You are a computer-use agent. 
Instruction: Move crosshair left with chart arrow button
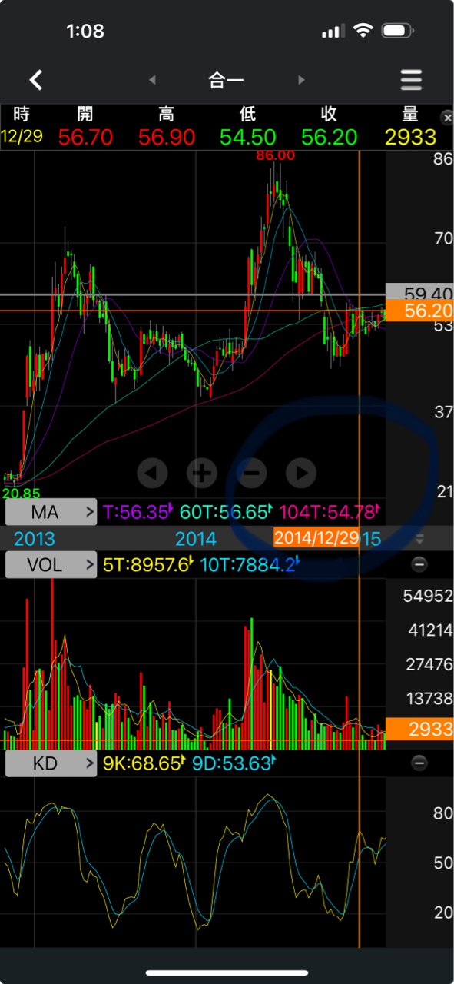point(152,472)
